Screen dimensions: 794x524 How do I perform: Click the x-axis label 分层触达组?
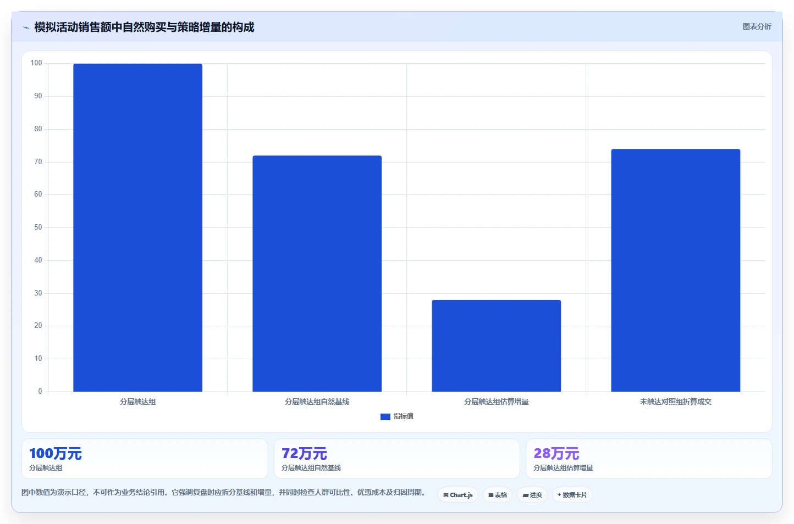(x=138, y=402)
